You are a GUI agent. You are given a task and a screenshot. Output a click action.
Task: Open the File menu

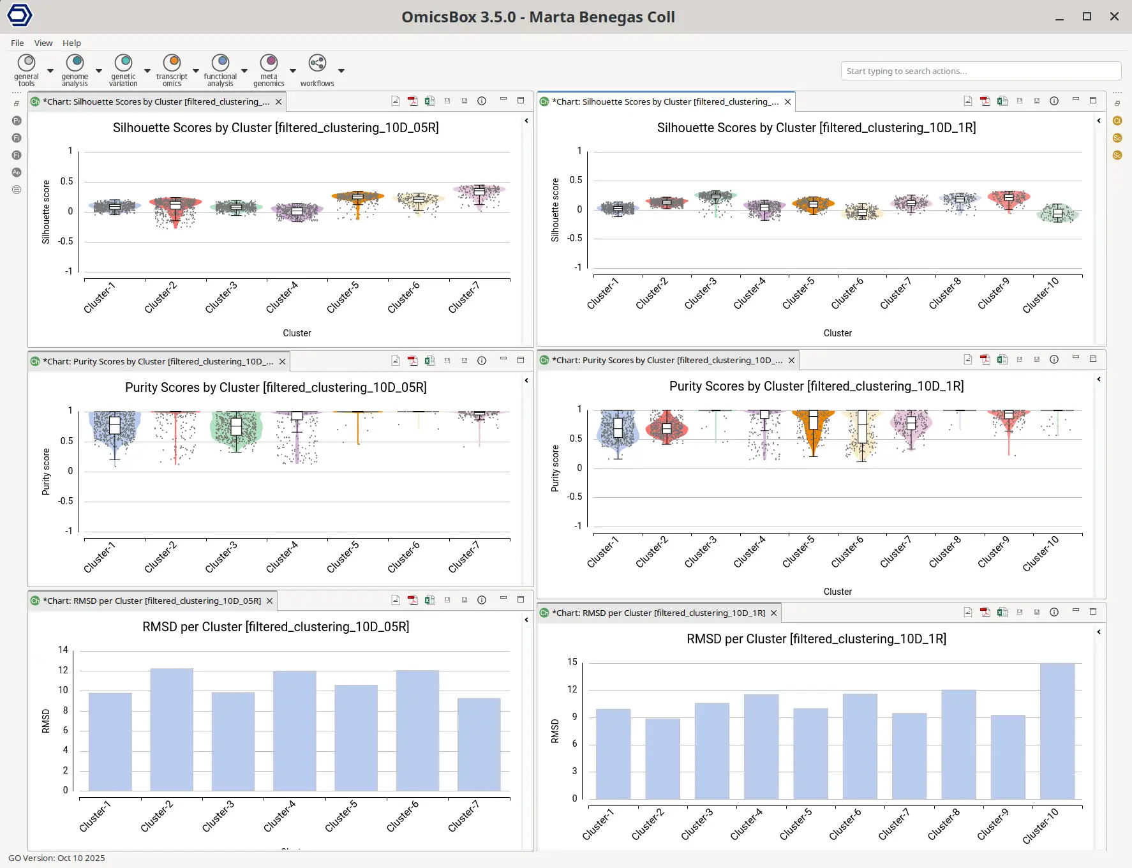[x=17, y=43]
